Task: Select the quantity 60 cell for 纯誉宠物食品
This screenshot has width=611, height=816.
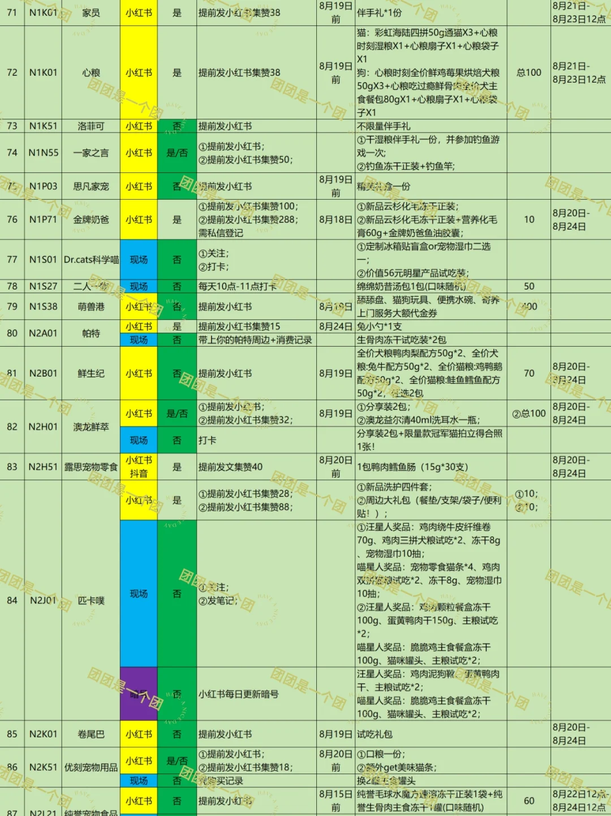Action: [x=529, y=801]
